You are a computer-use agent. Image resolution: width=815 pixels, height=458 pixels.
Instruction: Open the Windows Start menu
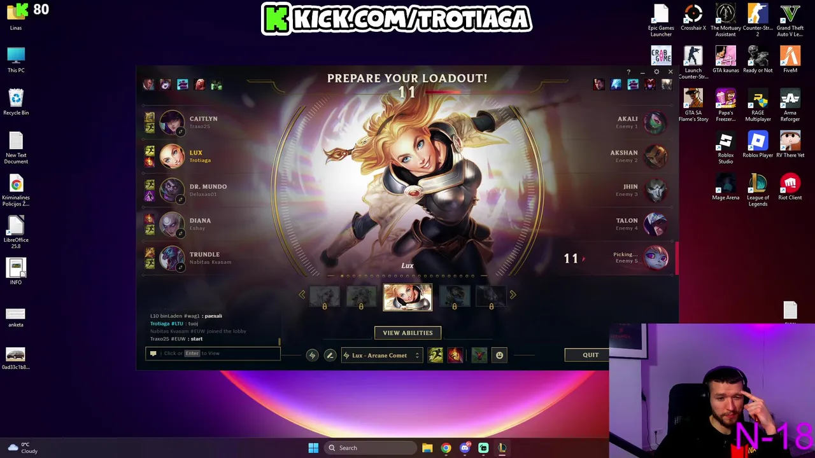pyautogui.click(x=313, y=448)
